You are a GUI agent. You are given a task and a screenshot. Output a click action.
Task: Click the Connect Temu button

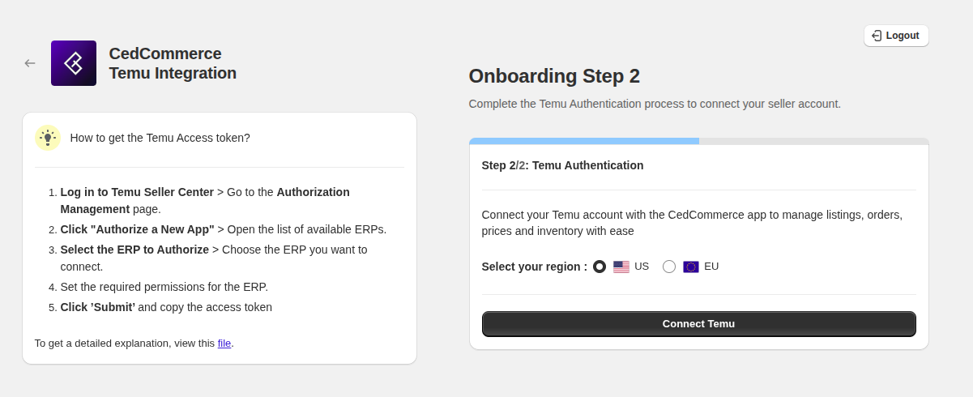pos(698,324)
